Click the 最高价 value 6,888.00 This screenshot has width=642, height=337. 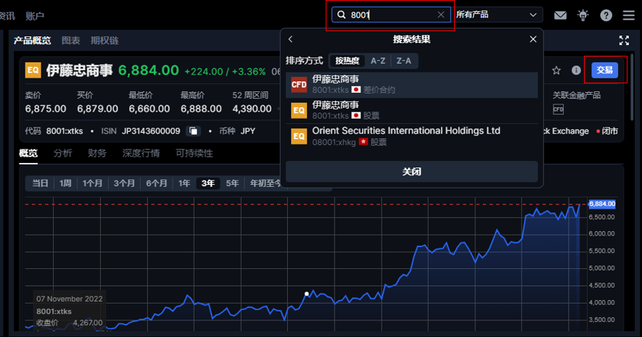(x=201, y=109)
